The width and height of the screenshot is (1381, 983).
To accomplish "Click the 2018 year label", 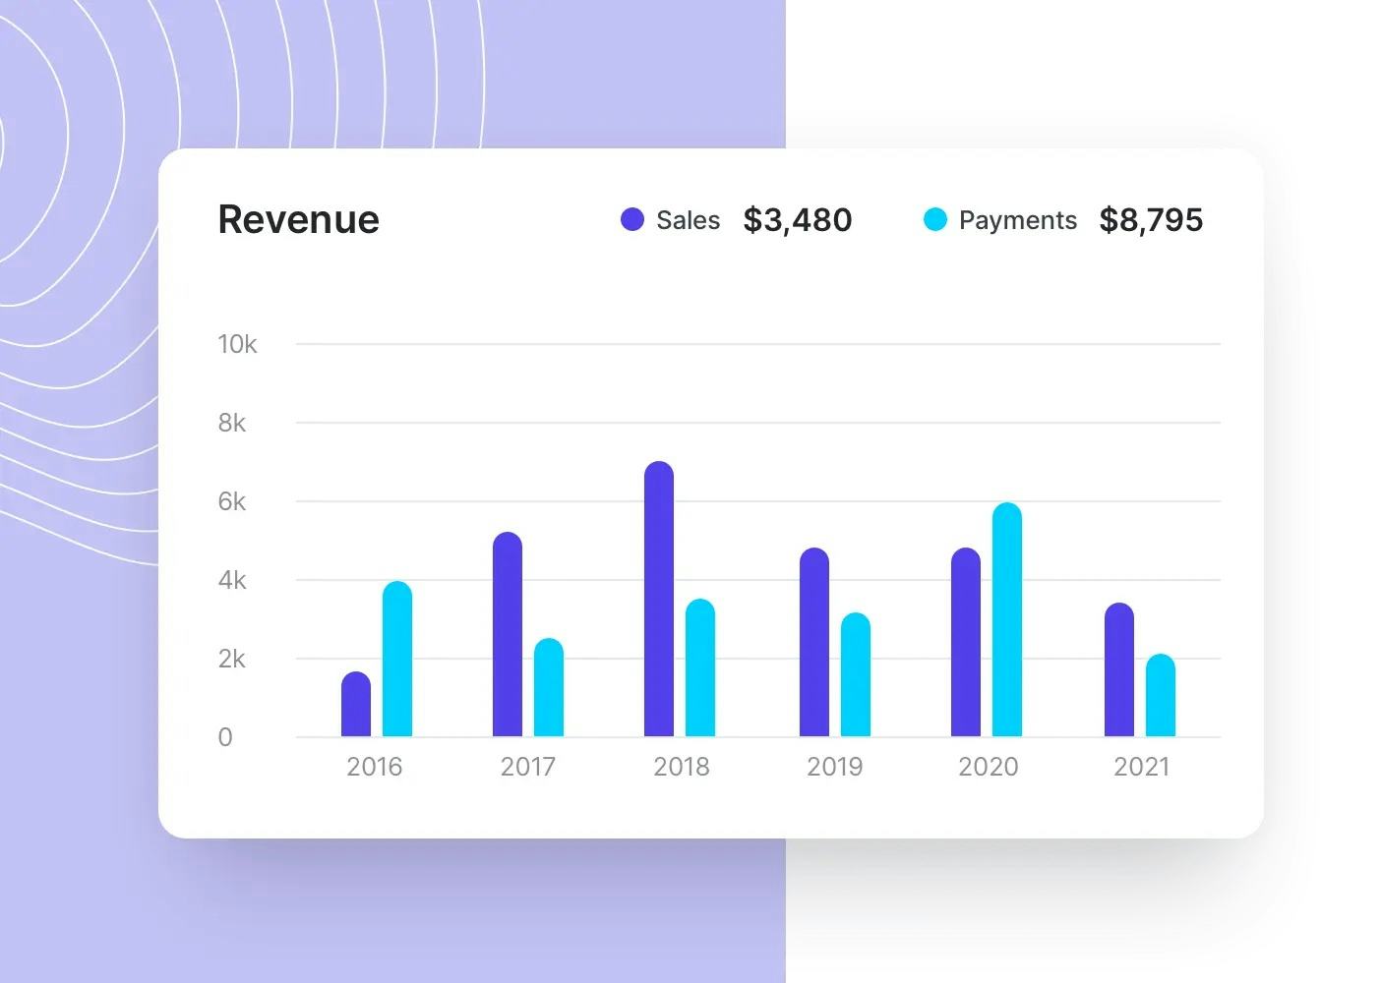I will pyautogui.click(x=682, y=766).
